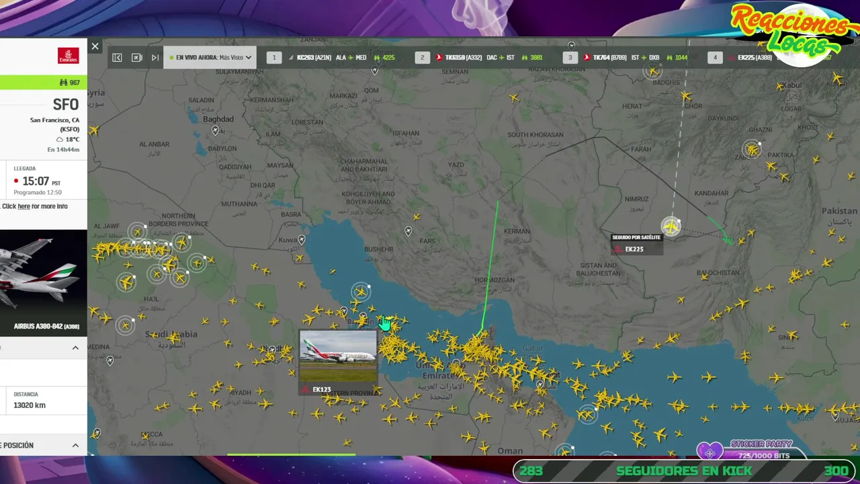Open the EK123 aircraft photo popup
Viewport: 860px width, 484px height.
(338, 356)
